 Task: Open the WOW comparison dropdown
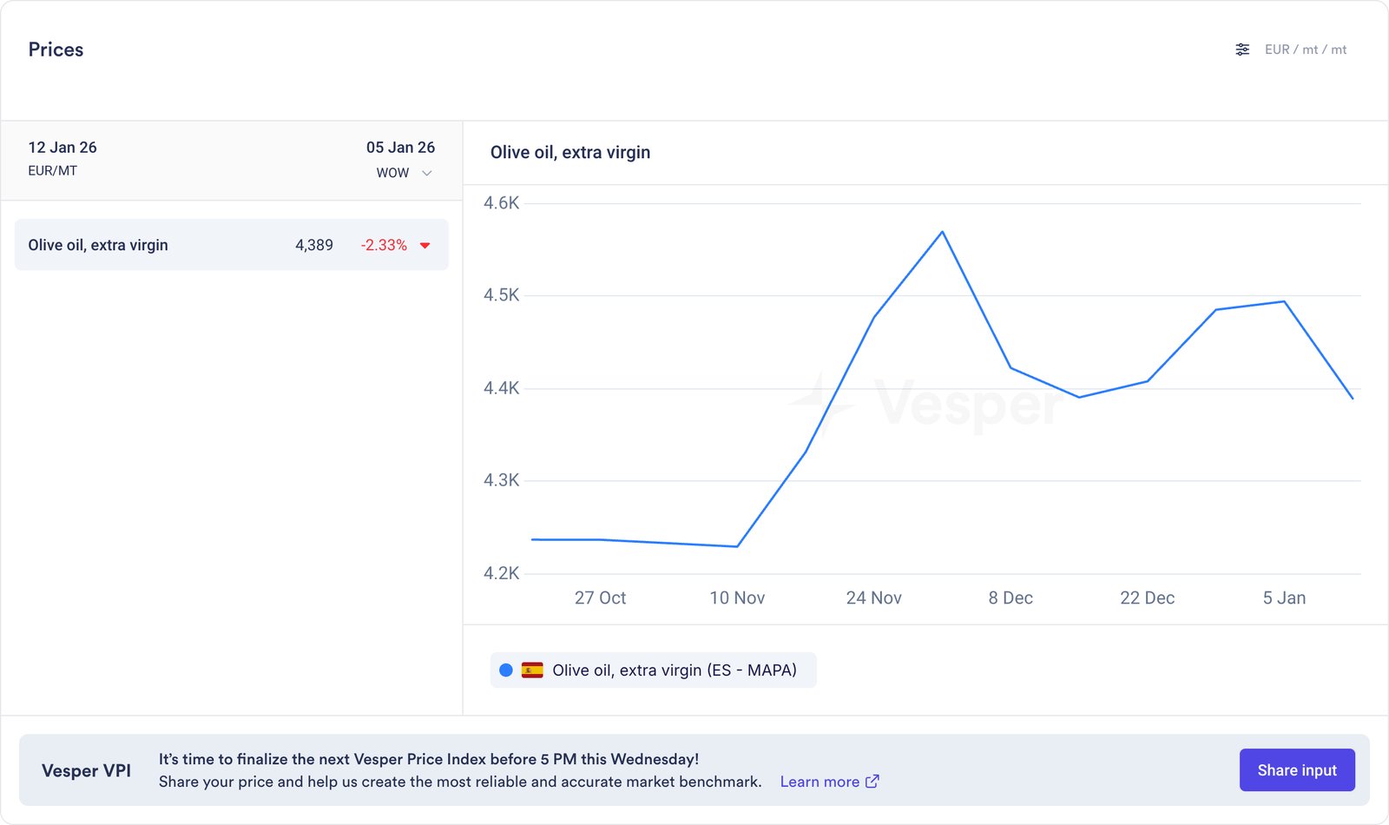click(393, 173)
